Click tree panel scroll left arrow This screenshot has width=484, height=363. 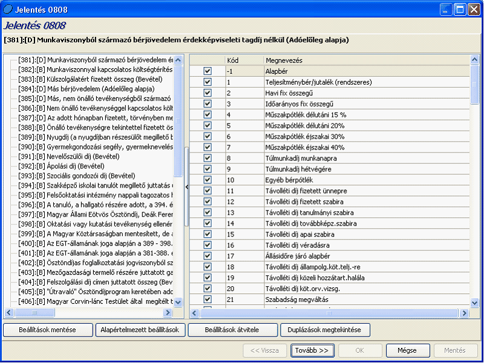tap(9, 313)
